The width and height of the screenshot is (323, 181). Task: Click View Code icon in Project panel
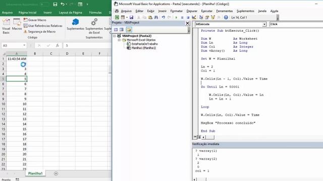coord(116,30)
